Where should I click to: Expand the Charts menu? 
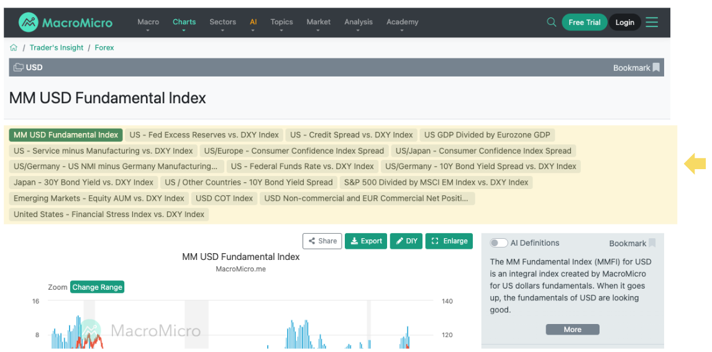coord(184,22)
